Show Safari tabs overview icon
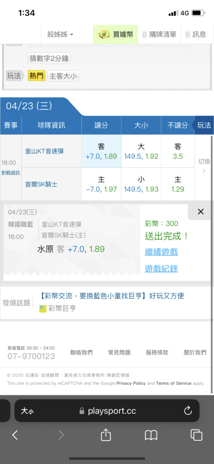 (196, 435)
